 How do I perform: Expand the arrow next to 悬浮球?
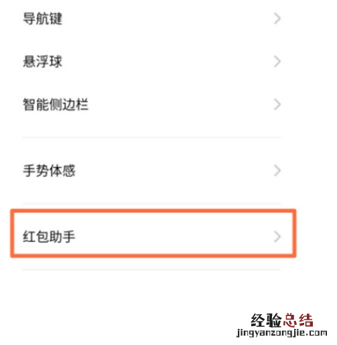(x=277, y=62)
